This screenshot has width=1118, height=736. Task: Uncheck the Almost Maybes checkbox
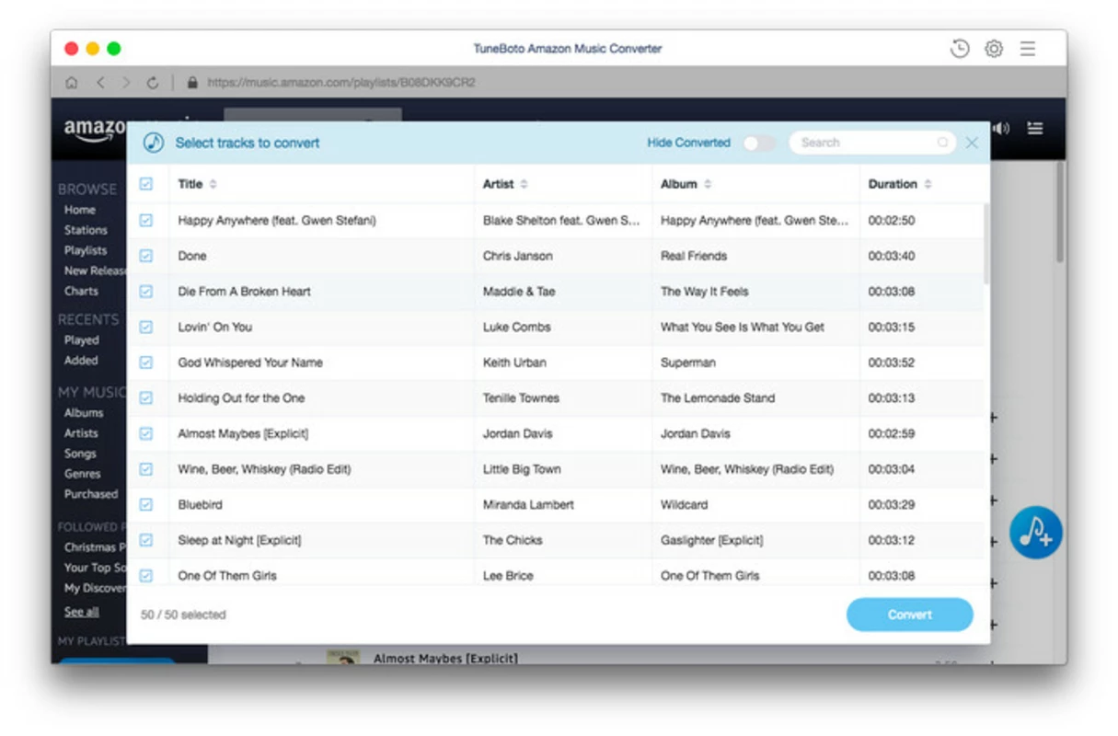[146, 433]
